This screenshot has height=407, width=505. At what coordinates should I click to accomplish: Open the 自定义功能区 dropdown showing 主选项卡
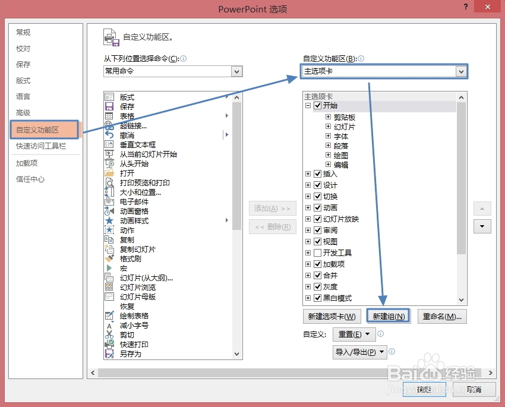point(462,71)
